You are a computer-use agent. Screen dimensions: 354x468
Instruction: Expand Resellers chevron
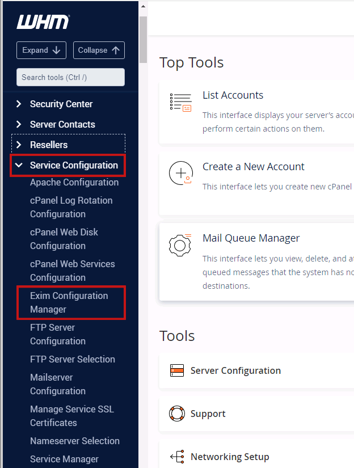pos(19,145)
